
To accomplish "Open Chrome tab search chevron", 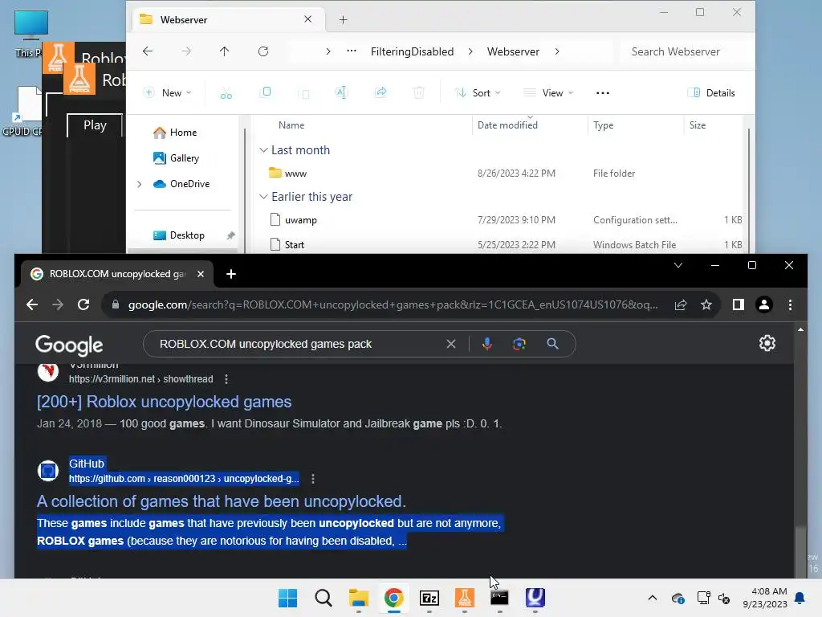I will tap(678, 265).
